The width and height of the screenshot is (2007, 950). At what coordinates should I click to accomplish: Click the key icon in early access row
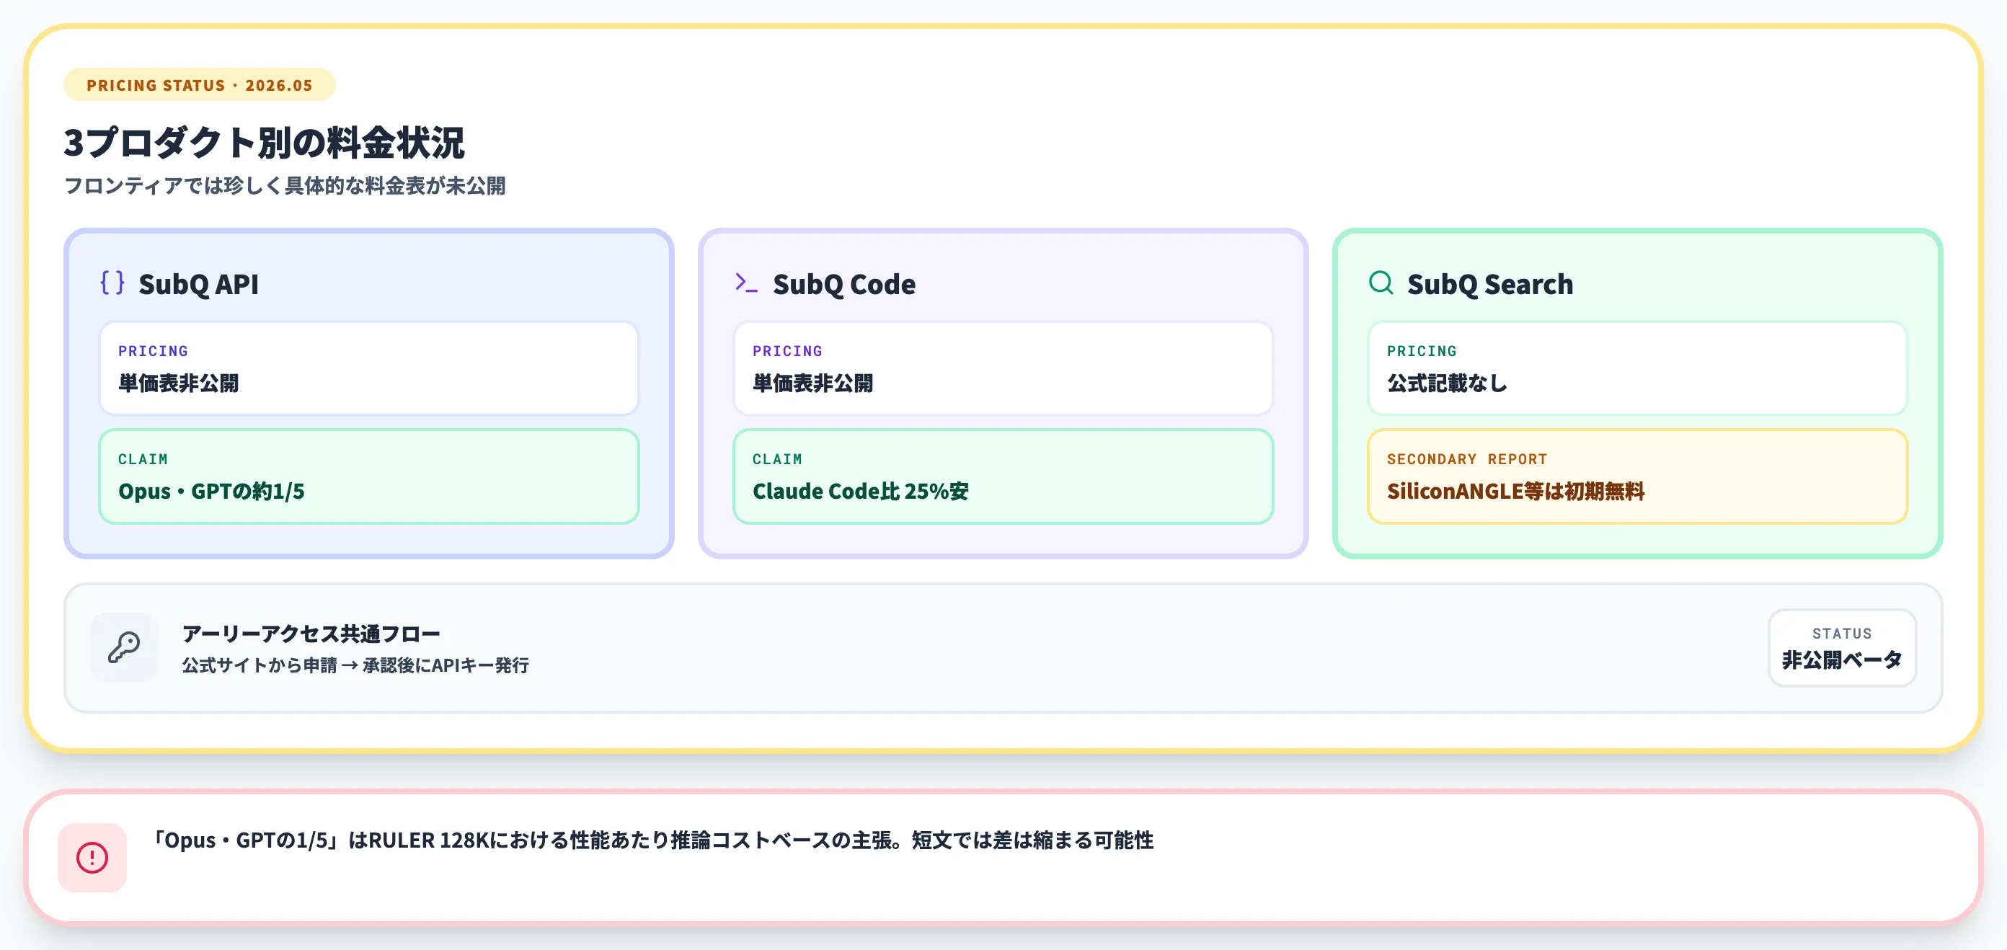tap(124, 647)
